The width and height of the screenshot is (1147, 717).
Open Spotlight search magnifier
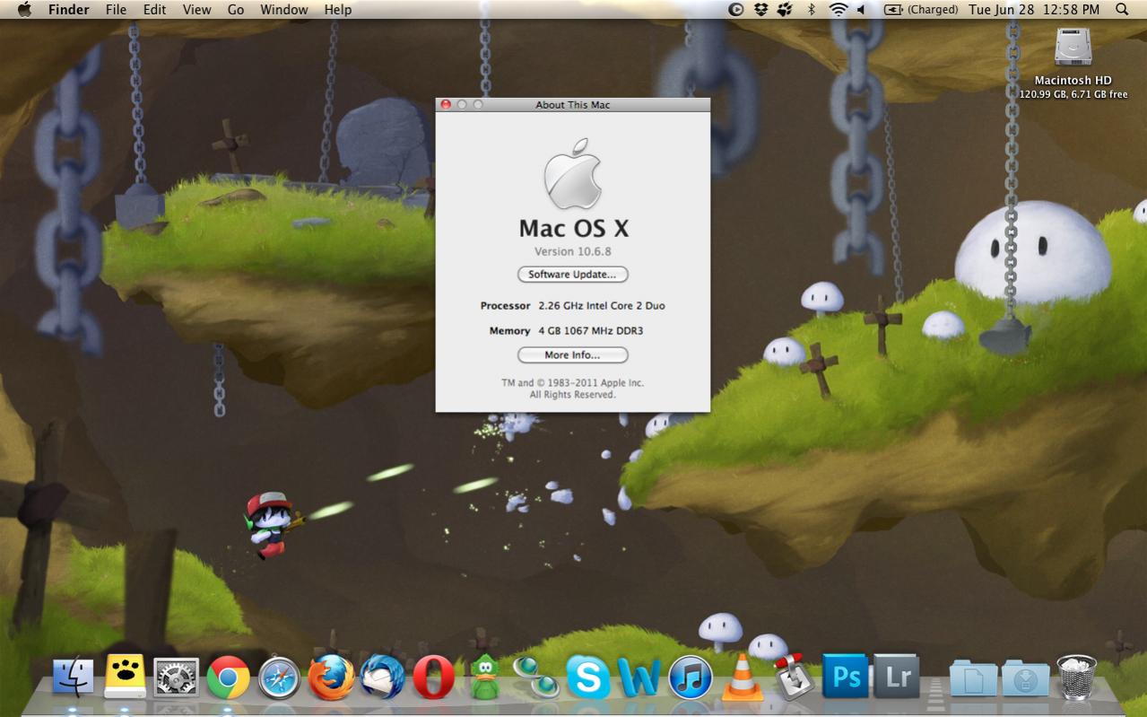coord(1122,9)
